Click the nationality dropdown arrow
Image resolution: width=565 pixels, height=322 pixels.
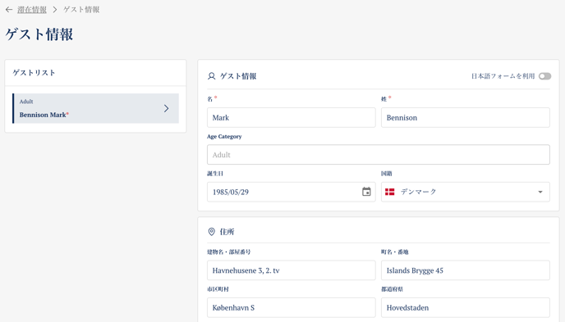540,192
